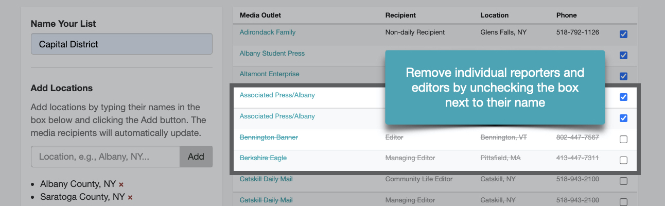This screenshot has height=206, width=665.
Task: Click the Location column header
Action: point(494,15)
